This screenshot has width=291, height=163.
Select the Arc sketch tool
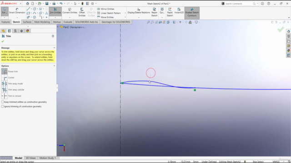[35, 13]
